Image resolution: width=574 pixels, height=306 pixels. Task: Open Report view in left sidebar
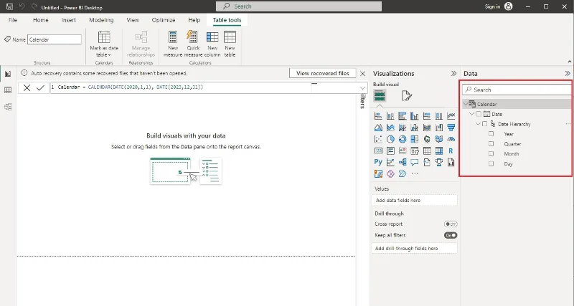click(8, 74)
